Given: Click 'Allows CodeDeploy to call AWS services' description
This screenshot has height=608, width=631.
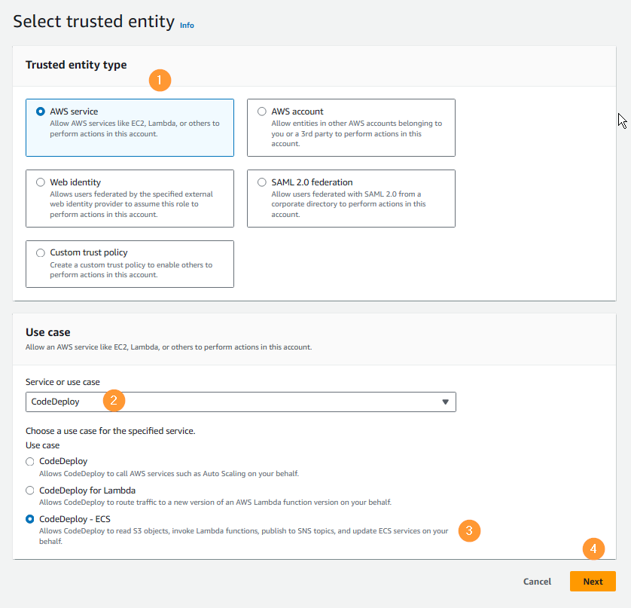Looking at the screenshot, I should (x=169, y=473).
